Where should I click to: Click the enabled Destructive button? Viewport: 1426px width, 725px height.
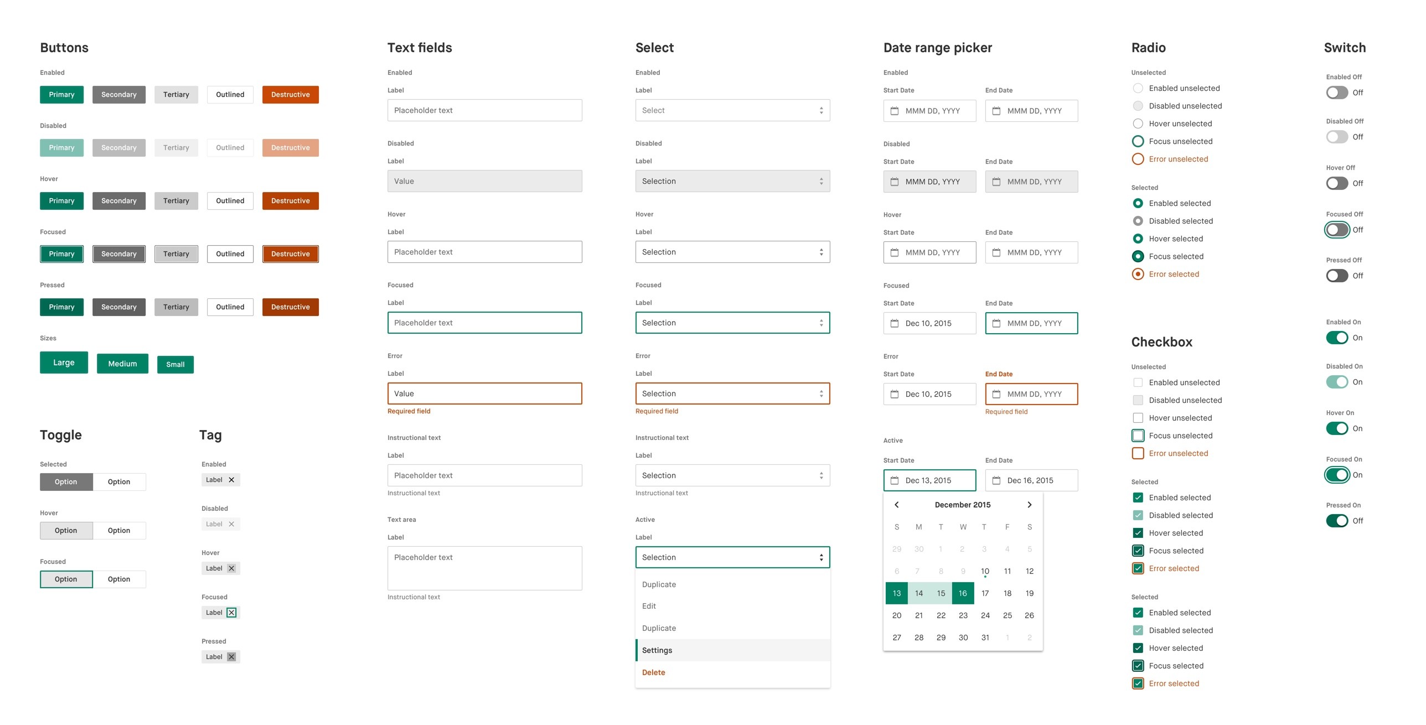click(290, 95)
